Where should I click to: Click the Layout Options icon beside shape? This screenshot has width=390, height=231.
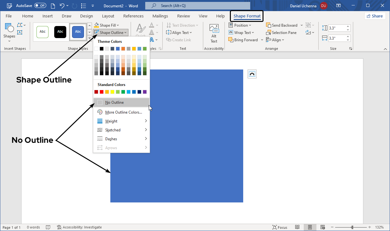[x=252, y=74]
